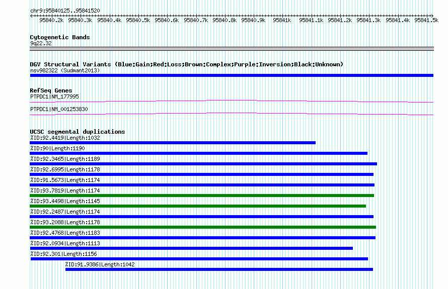The height and width of the screenshot is (289, 448).
Task: Click the blue bar under %ID:92.0934|Length:1113
Action: pos(191,248)
